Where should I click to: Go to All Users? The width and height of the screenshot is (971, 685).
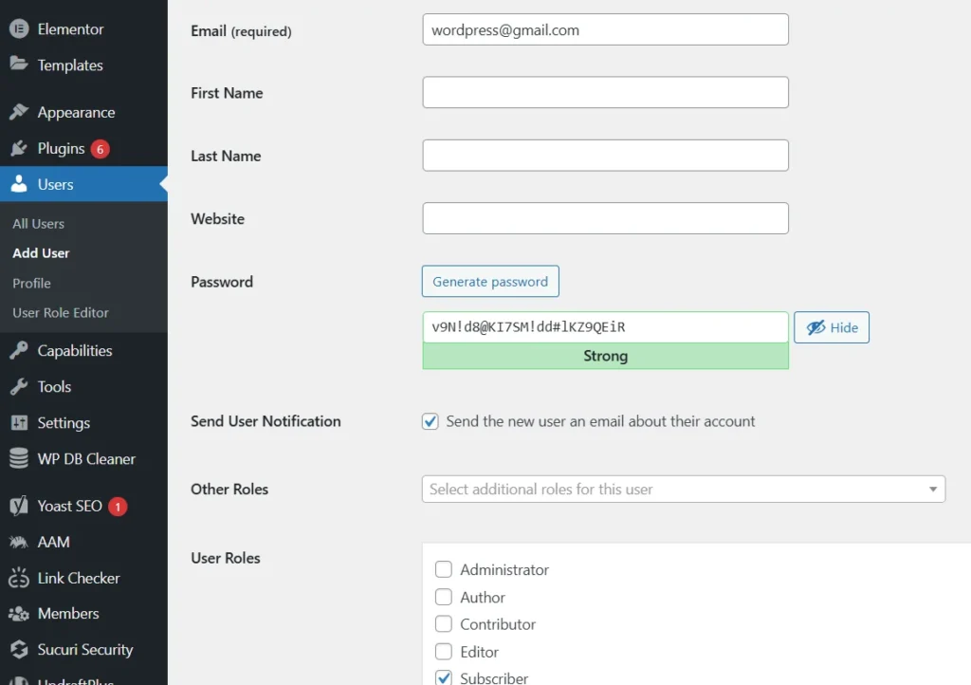coord(38,223)
